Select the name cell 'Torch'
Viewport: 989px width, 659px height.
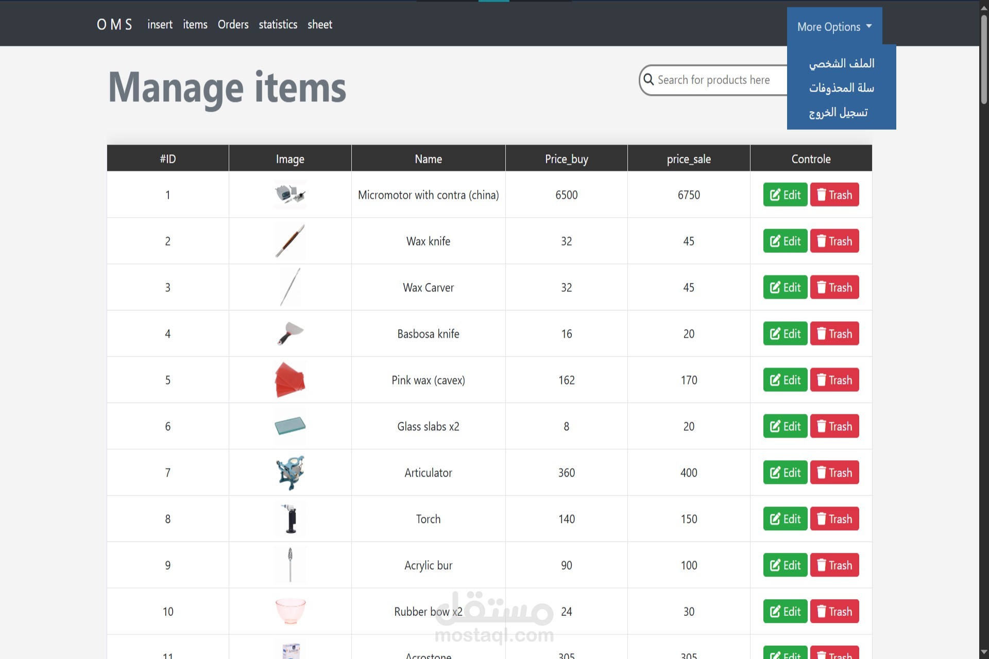point(429,519)
